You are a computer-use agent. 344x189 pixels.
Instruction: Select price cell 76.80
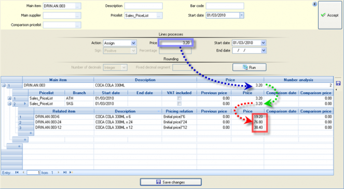pos(247,122)
